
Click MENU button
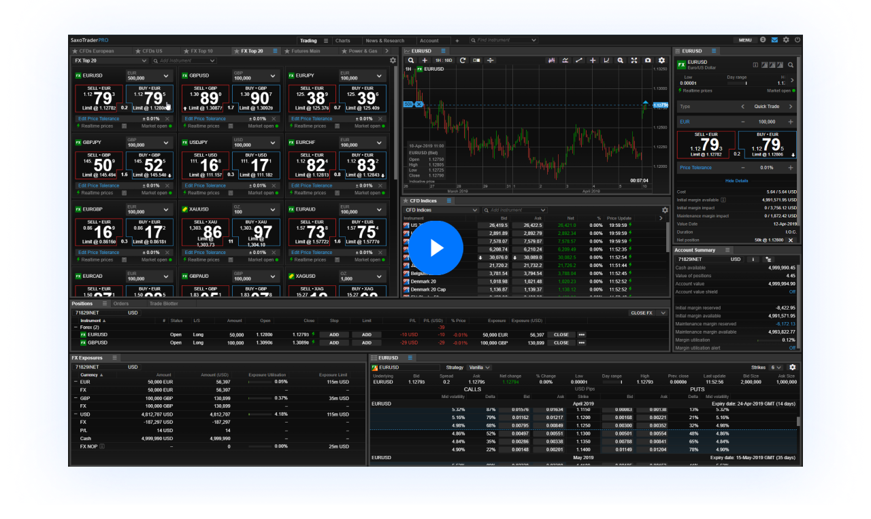[x=745, y=40]
